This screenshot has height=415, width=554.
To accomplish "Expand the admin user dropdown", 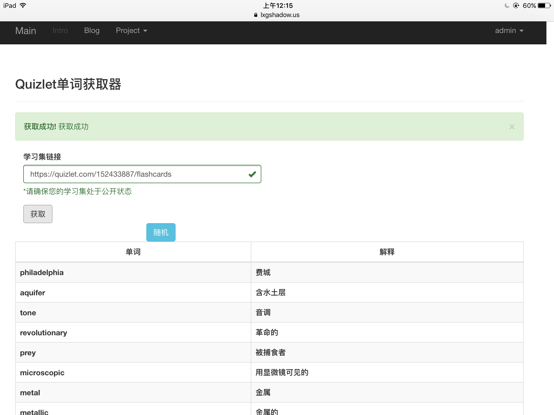I will [509, 31].
